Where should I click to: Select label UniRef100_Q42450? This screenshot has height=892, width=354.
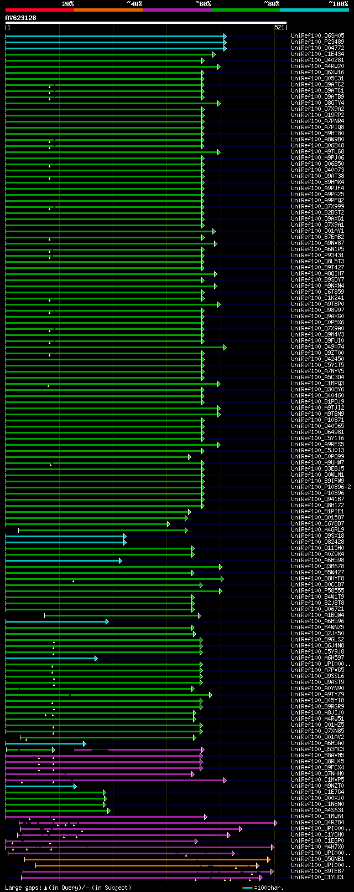[317, 359]
